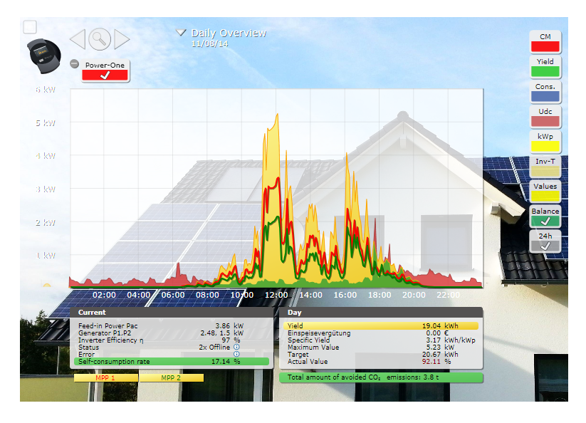Viewport: 586px width, 423px height.
Task: Select the MPP 1 button
Action: coord(106,378)
